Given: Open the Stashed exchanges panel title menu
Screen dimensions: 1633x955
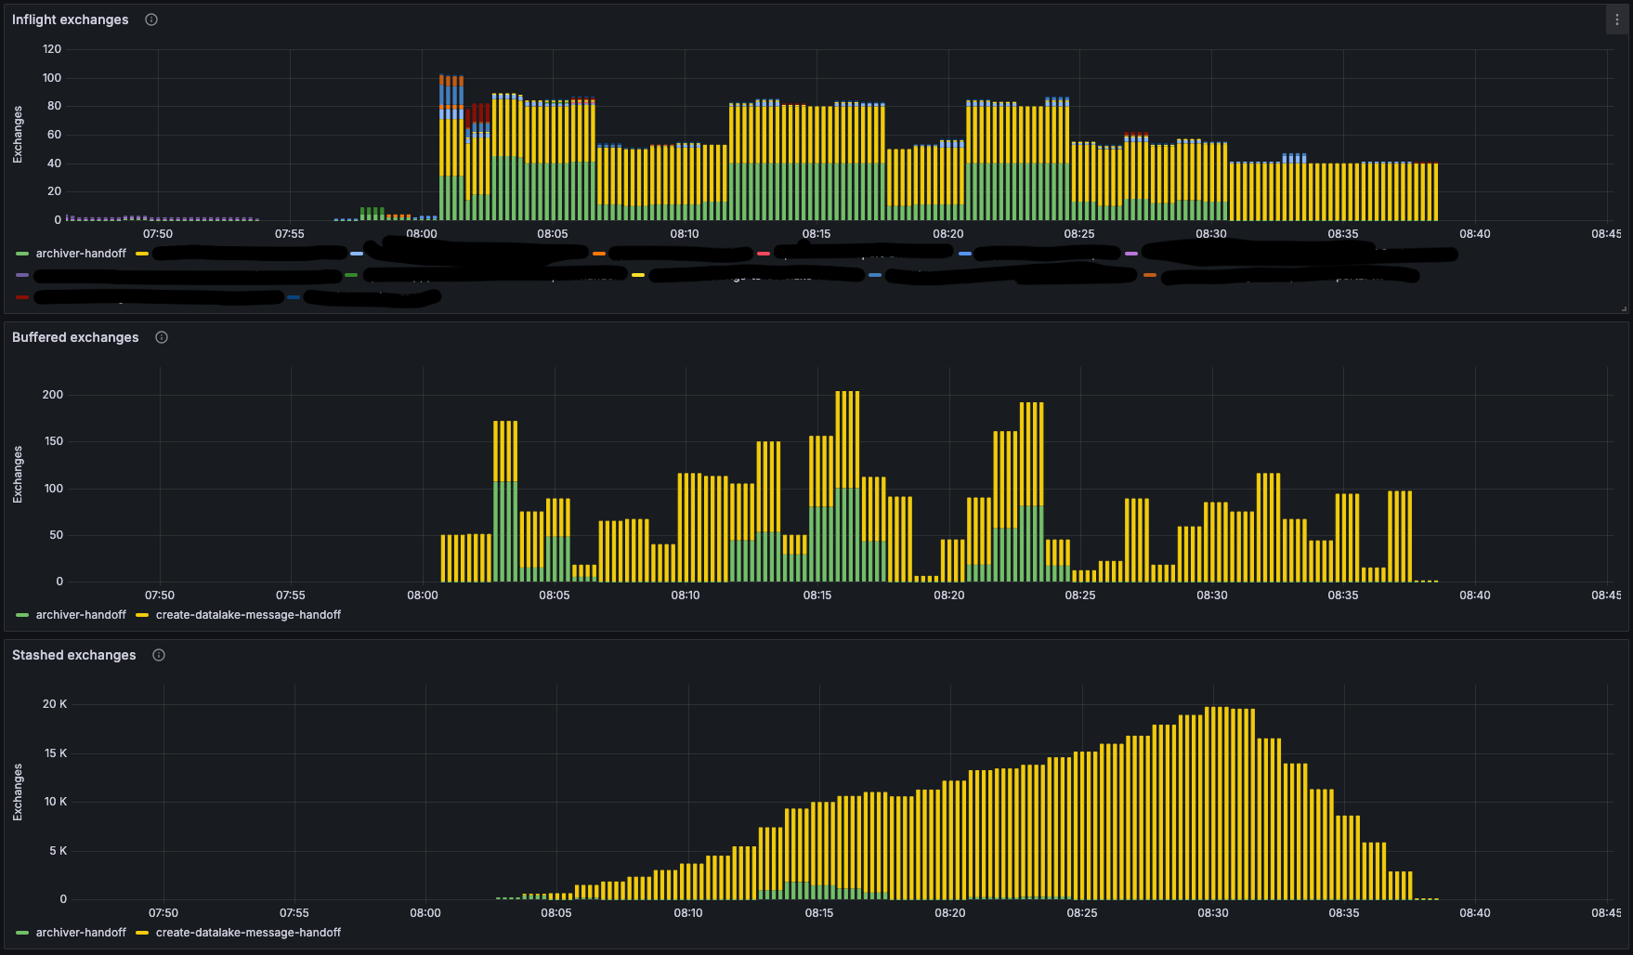Looking at the screenshot, I should [x=74, y=655].
